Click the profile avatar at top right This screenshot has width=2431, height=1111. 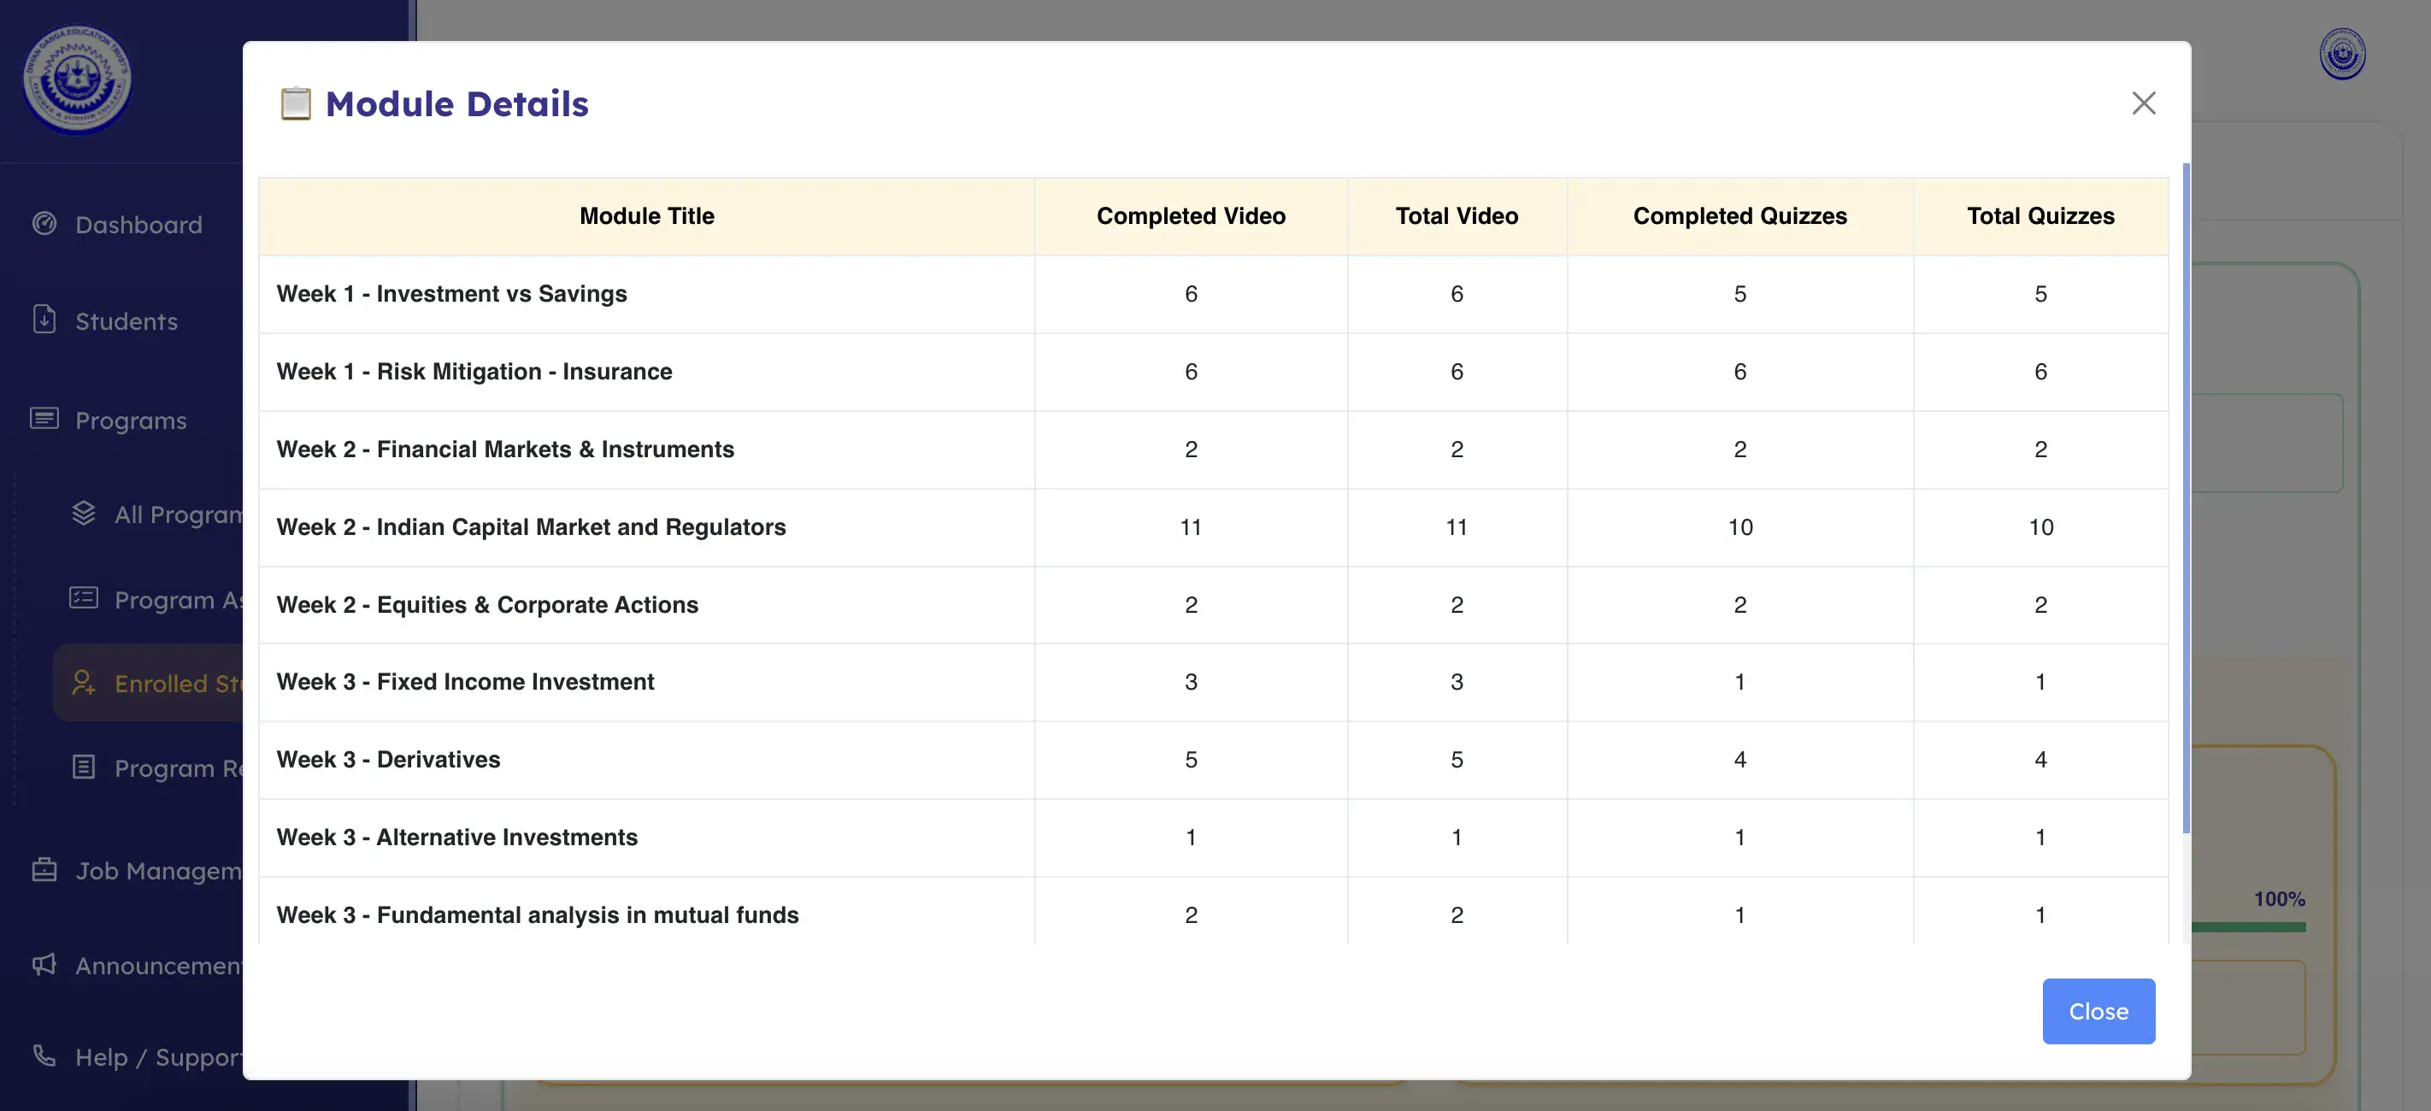click(x=2342, y=54)
